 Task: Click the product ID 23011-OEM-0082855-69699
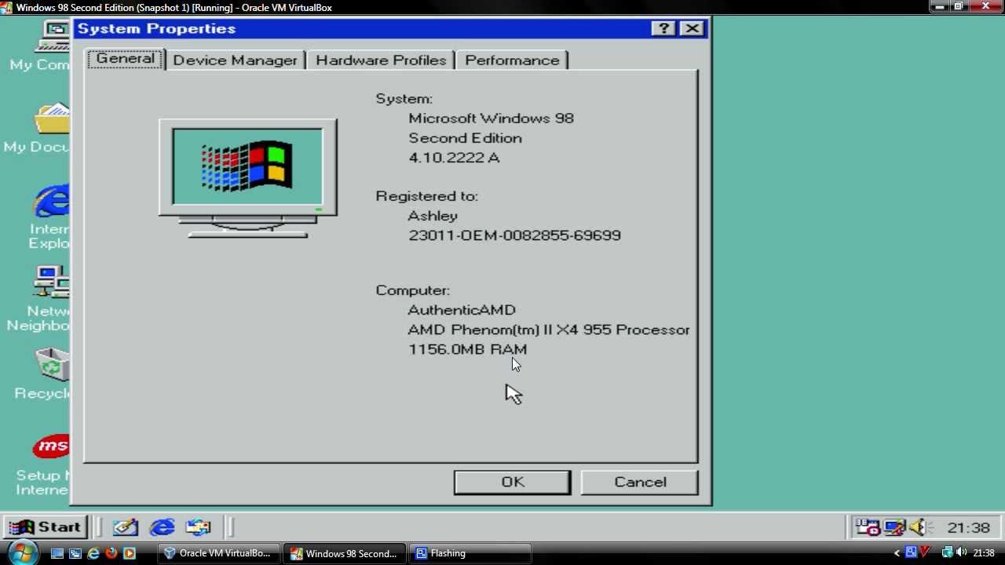(514, 235)
